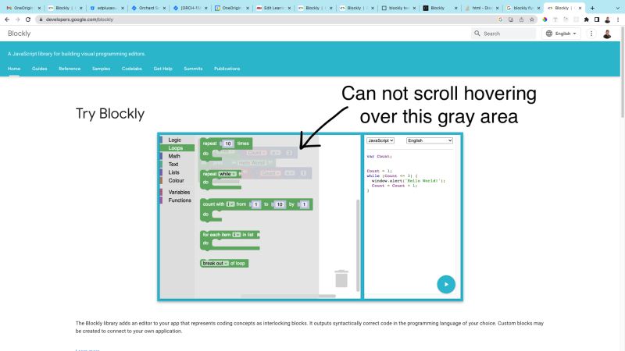Open the Chrome side panel icon
The image size is (625, 351).
pyautogui.click(x=597, y=19)
